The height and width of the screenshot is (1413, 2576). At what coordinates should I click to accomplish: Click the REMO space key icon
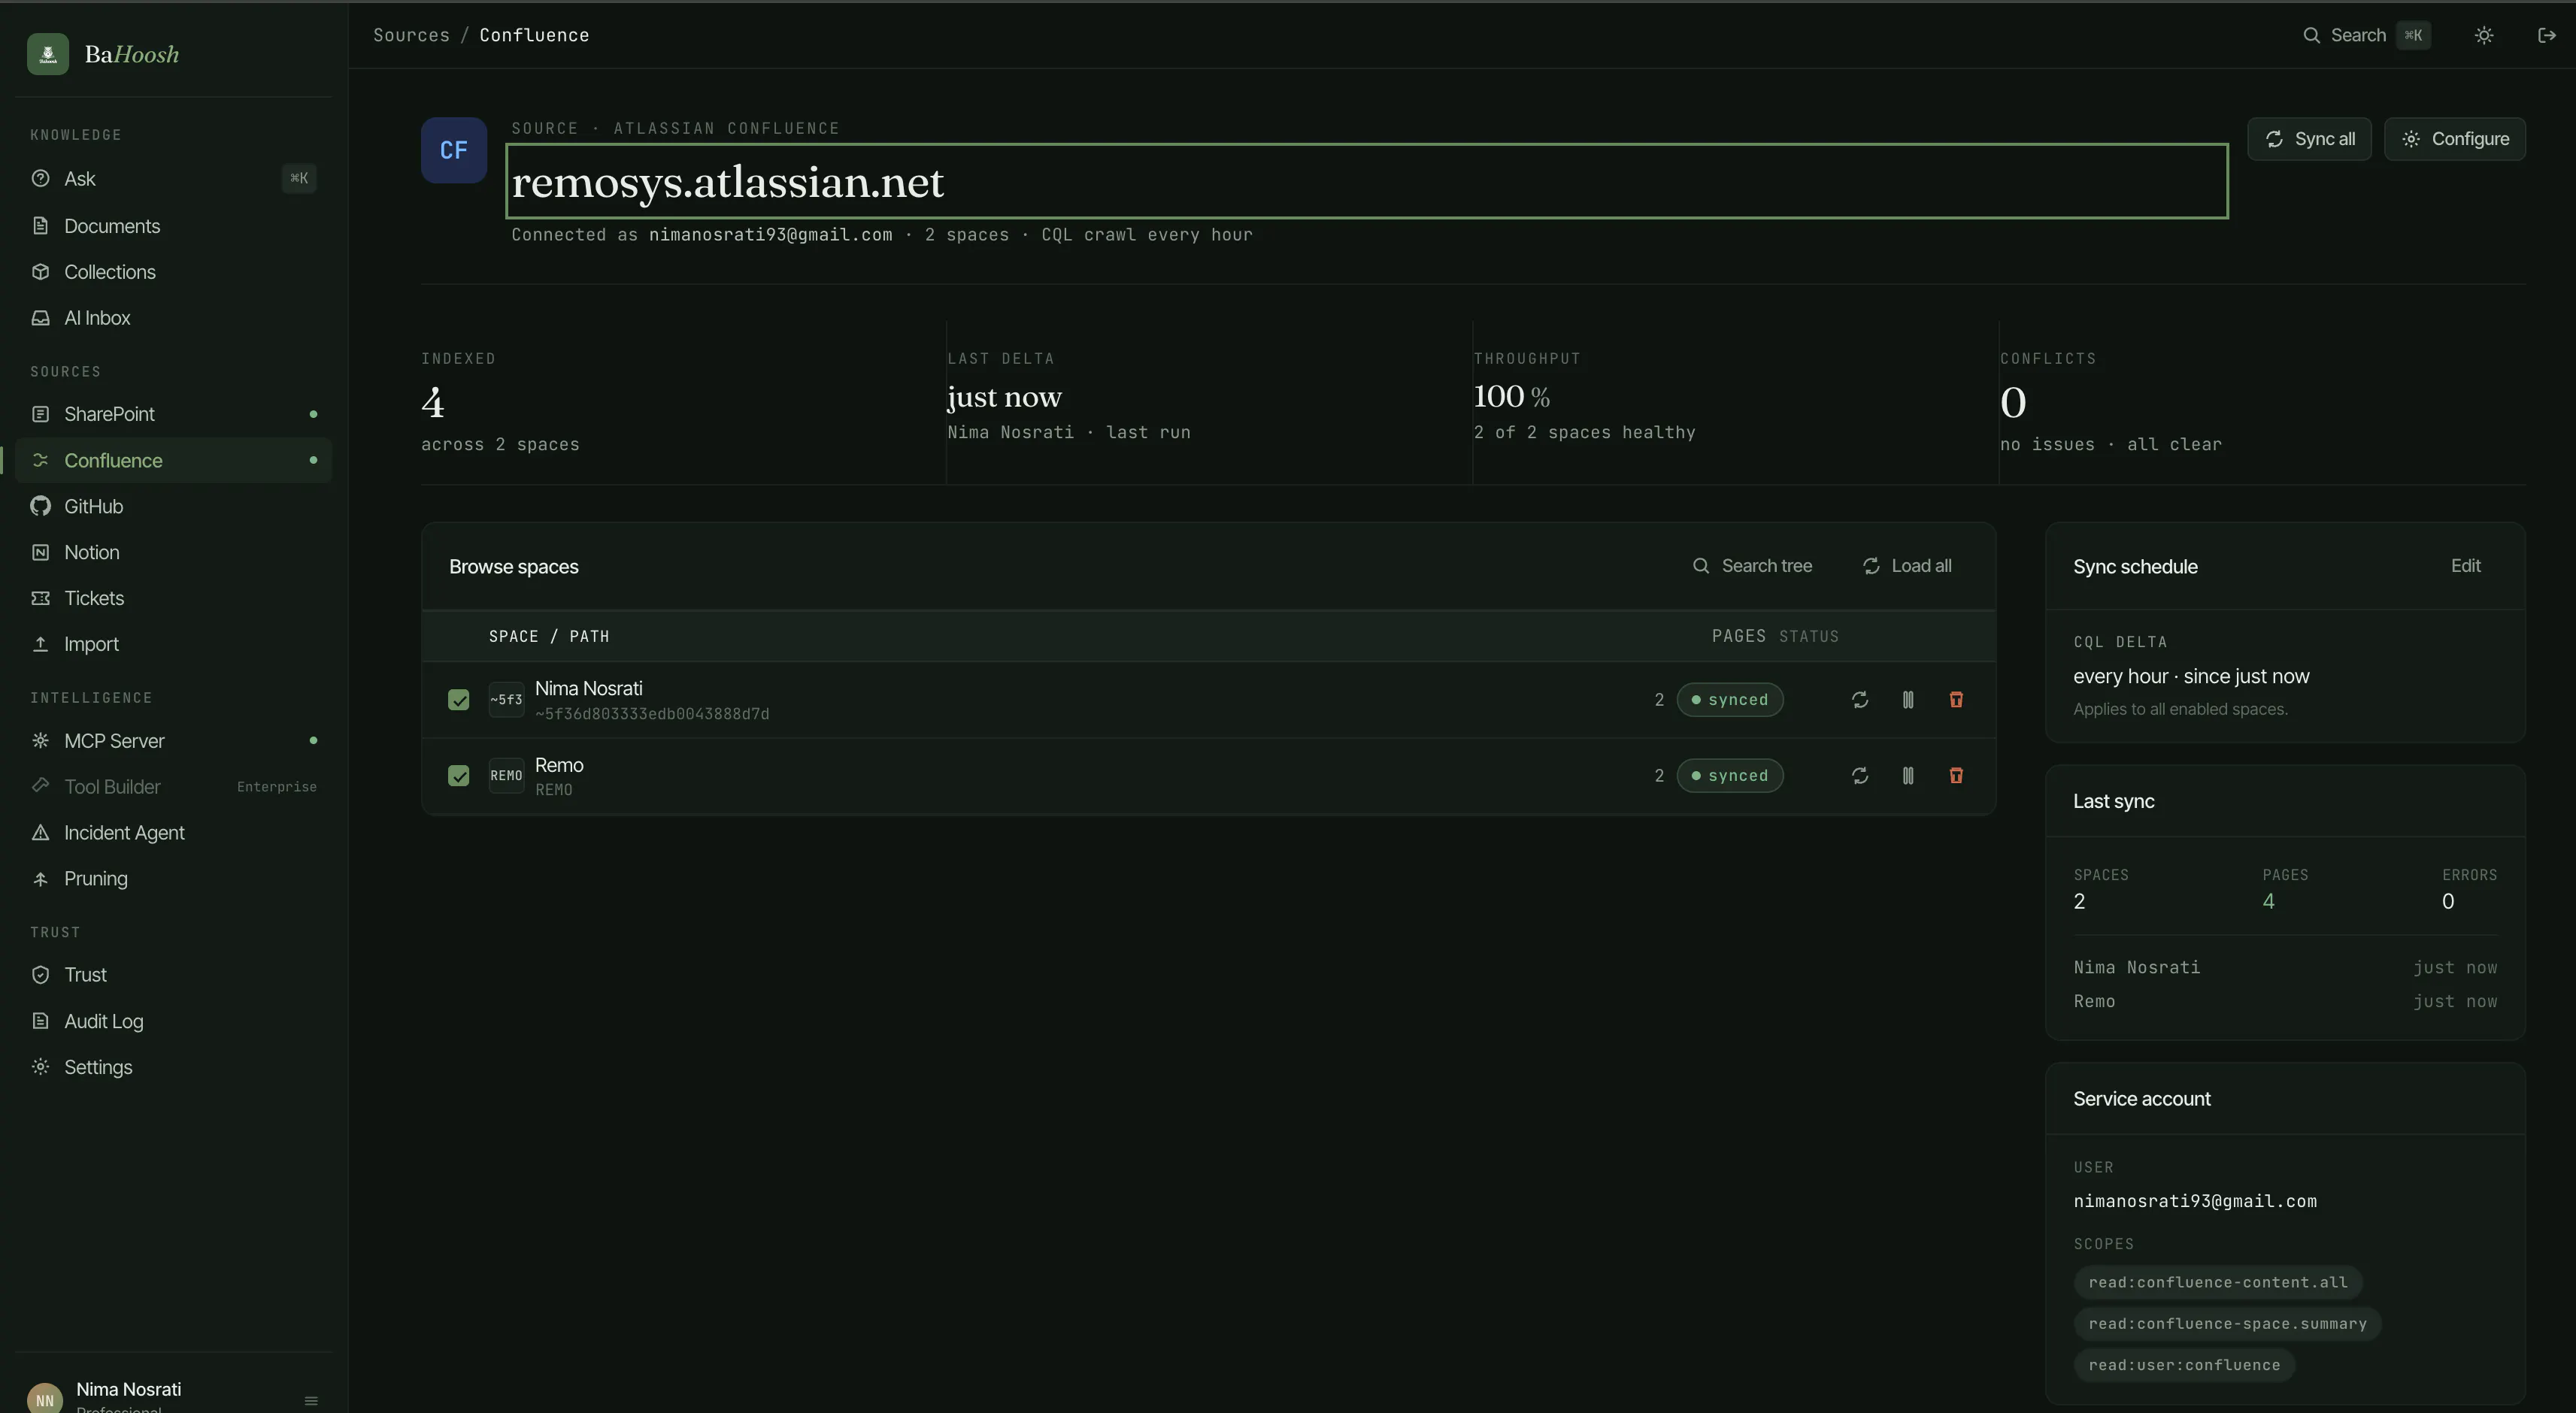tap(506, 776)
